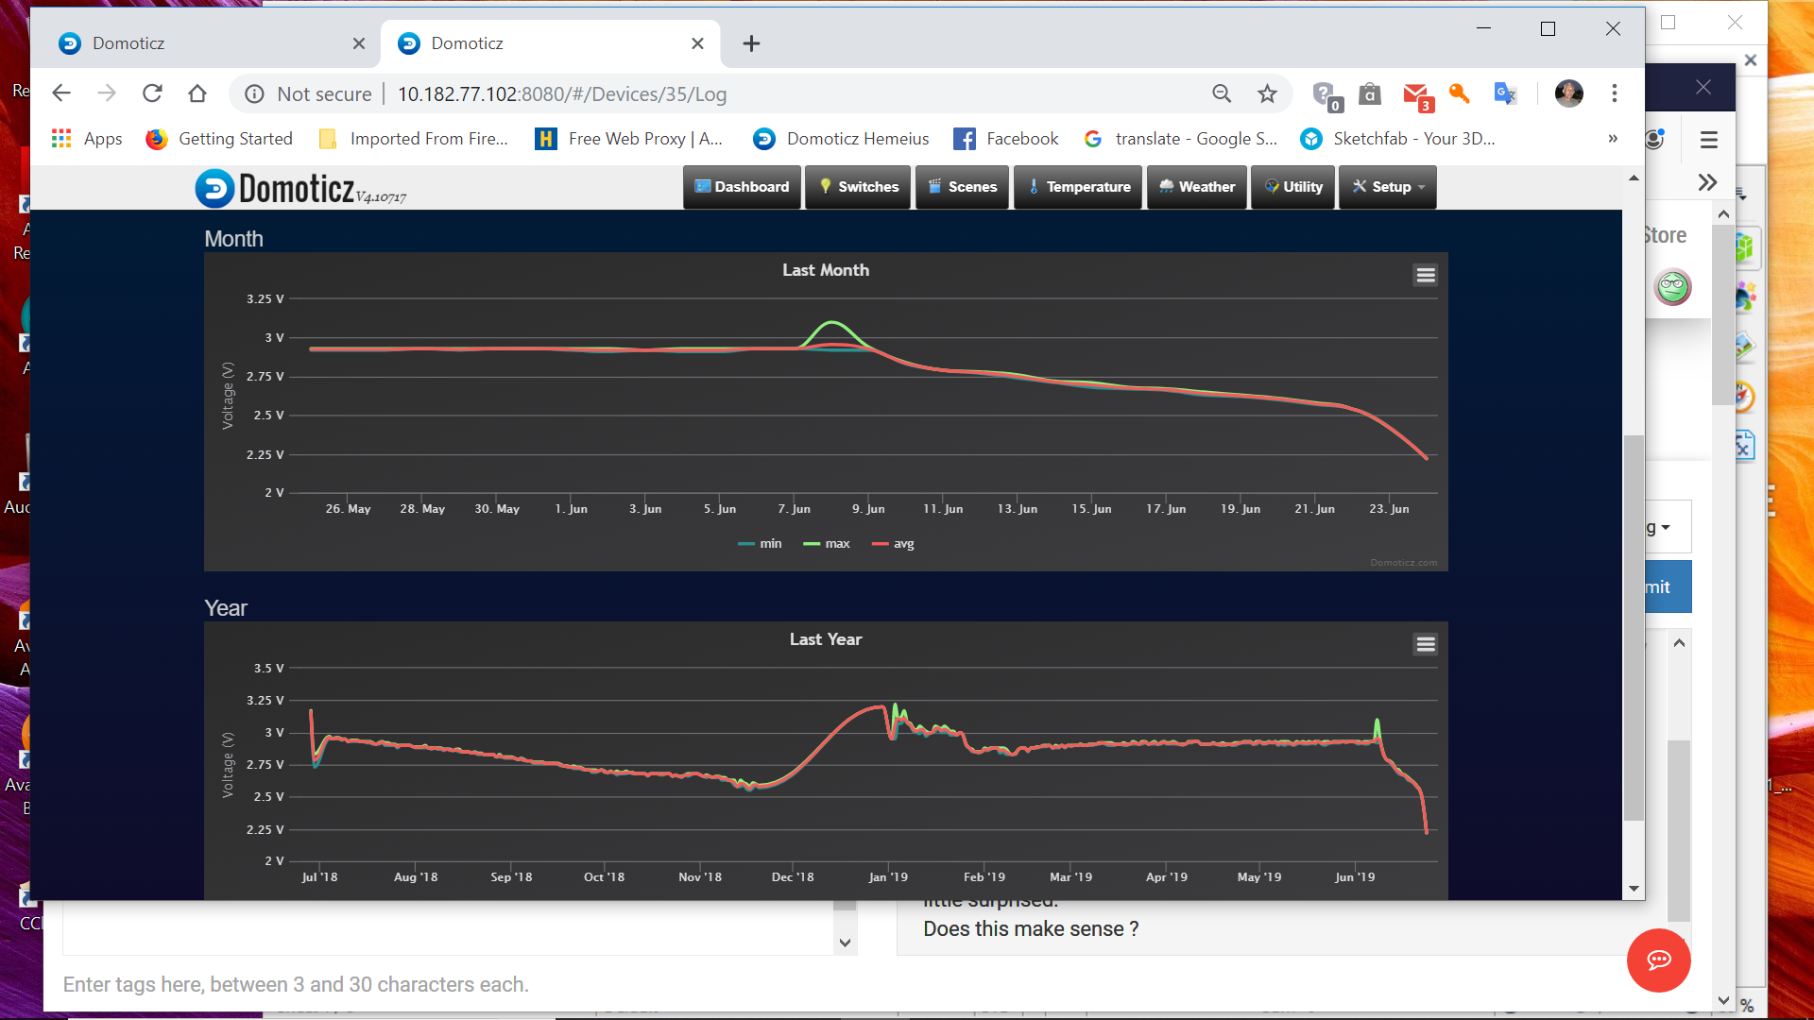Go to the Dashboard page

pos(742,187)
